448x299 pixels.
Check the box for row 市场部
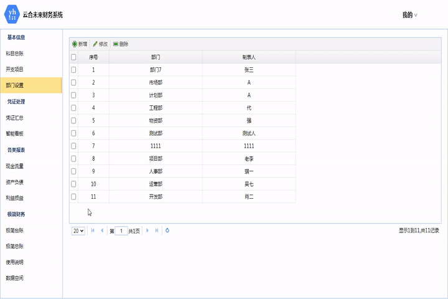pos(73,82)
